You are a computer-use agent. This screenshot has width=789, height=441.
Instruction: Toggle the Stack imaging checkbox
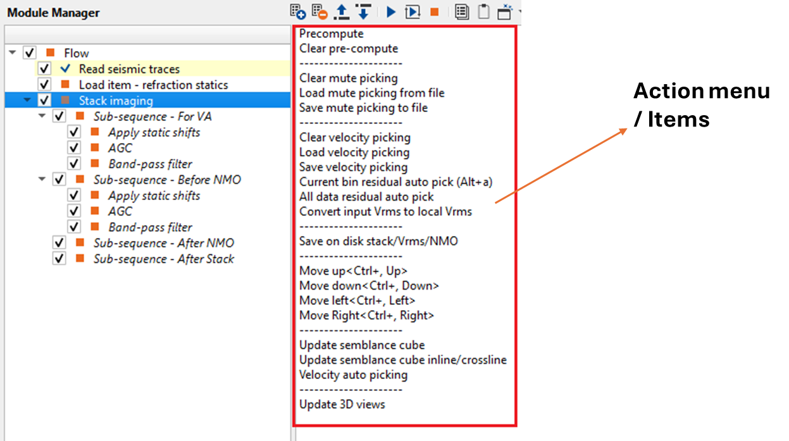[44, 101]
